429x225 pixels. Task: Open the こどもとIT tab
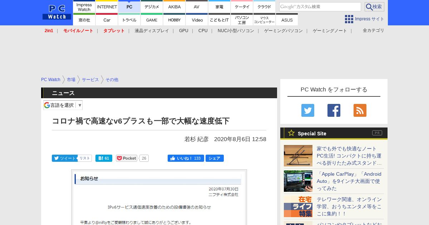point(220,20)
